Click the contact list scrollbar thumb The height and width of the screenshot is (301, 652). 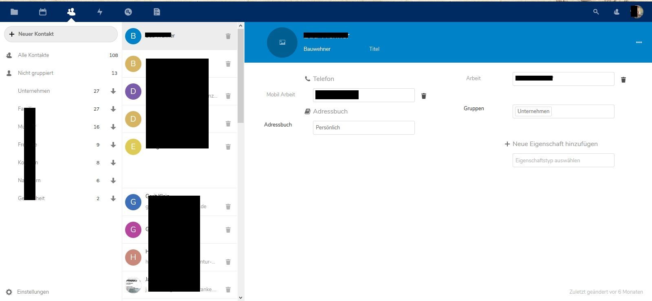tap(240, 76)
